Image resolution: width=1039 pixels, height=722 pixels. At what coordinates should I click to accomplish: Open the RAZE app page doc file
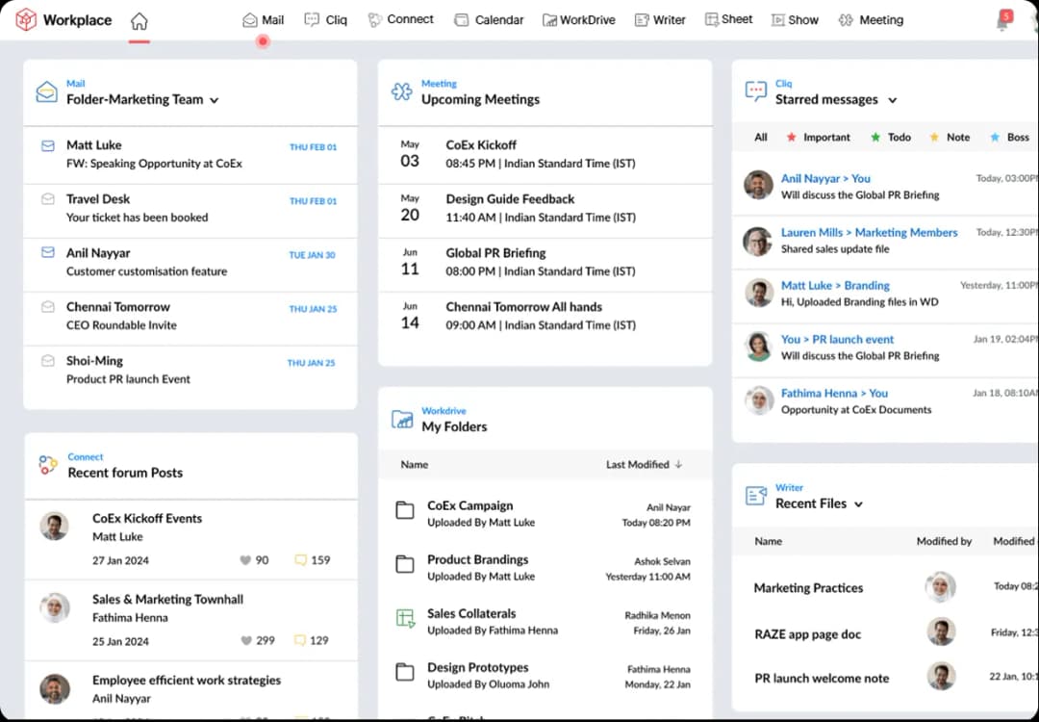pos(808,634)
